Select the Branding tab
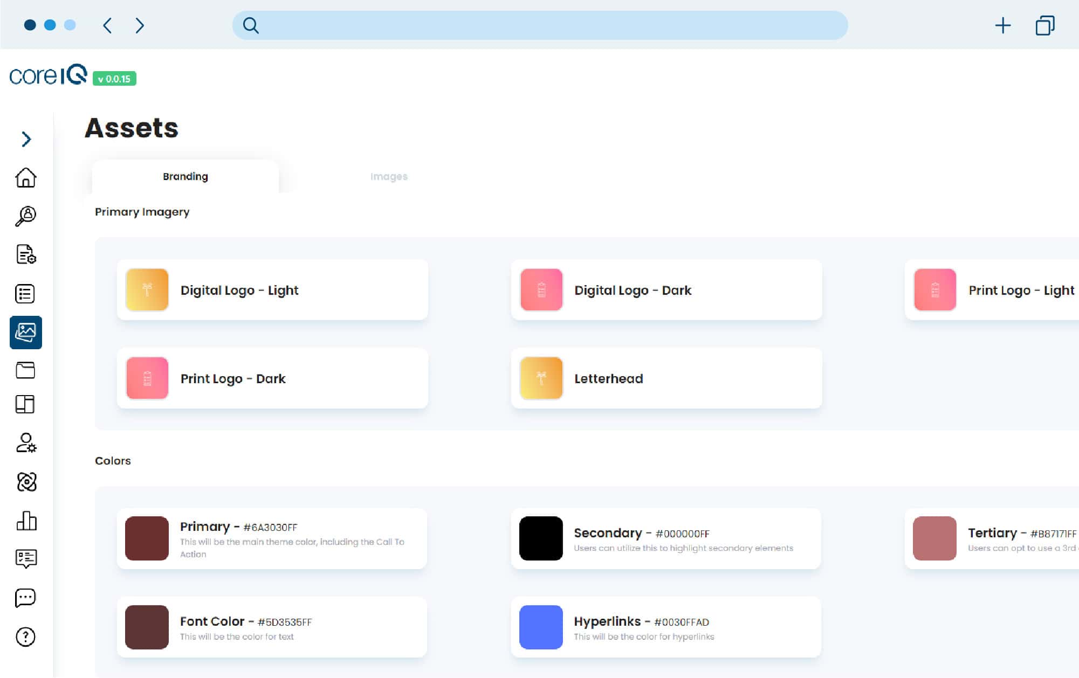The height and width of the screenshot is (678, 1079). pos(185,176)
